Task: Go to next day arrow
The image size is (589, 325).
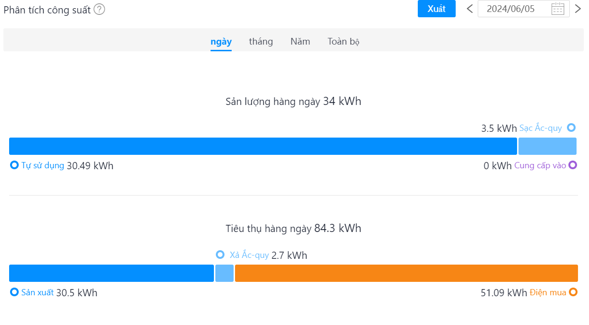Action: tap(578, 9)
